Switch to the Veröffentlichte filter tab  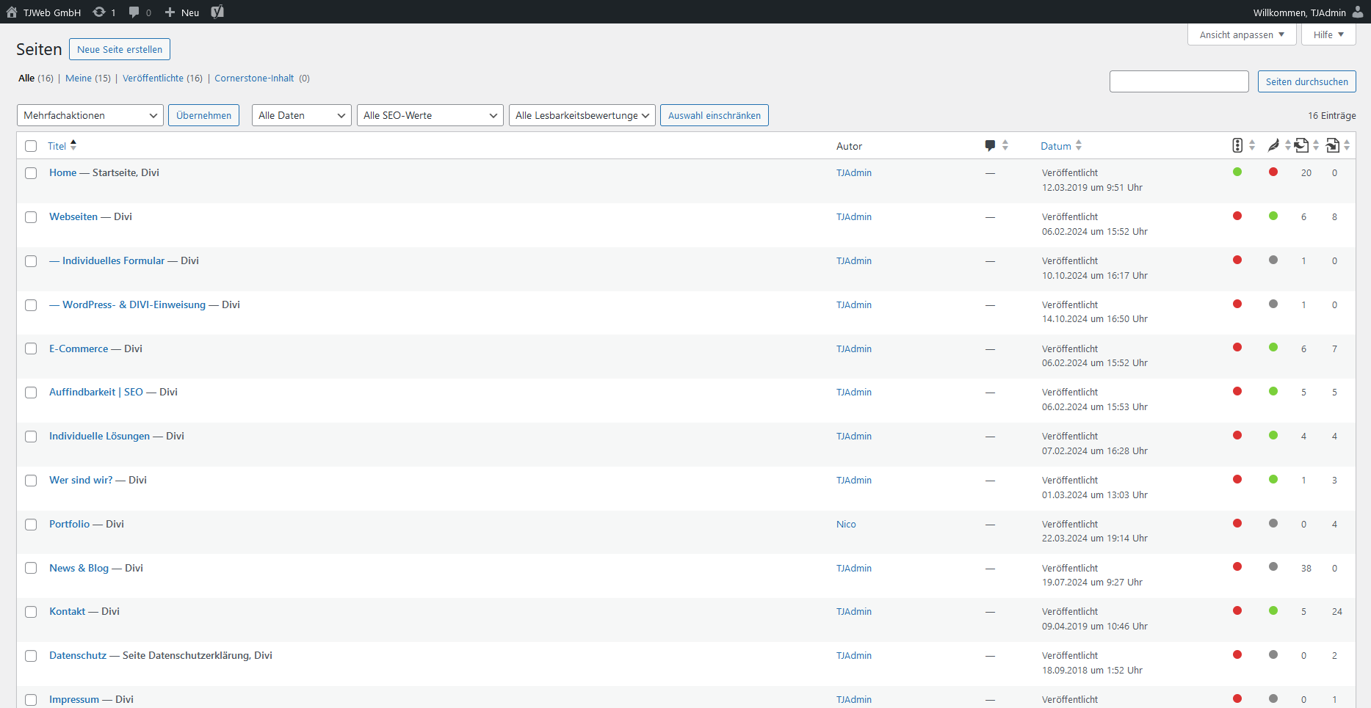pos(153,79)
